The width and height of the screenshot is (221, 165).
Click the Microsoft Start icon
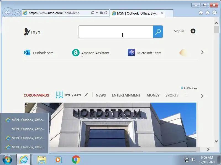pos(132,53)
